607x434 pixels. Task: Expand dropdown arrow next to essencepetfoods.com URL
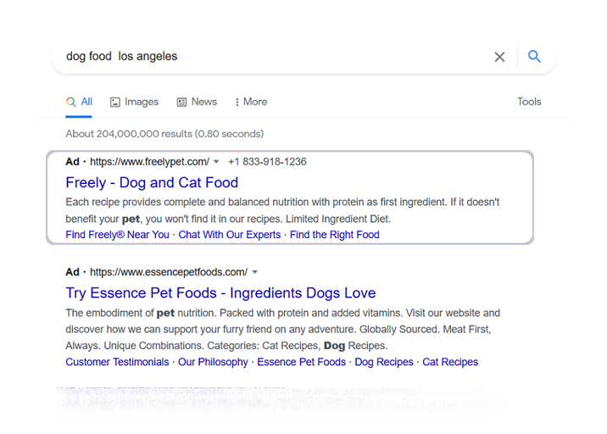pyautogui.click(x=254, y=272)
